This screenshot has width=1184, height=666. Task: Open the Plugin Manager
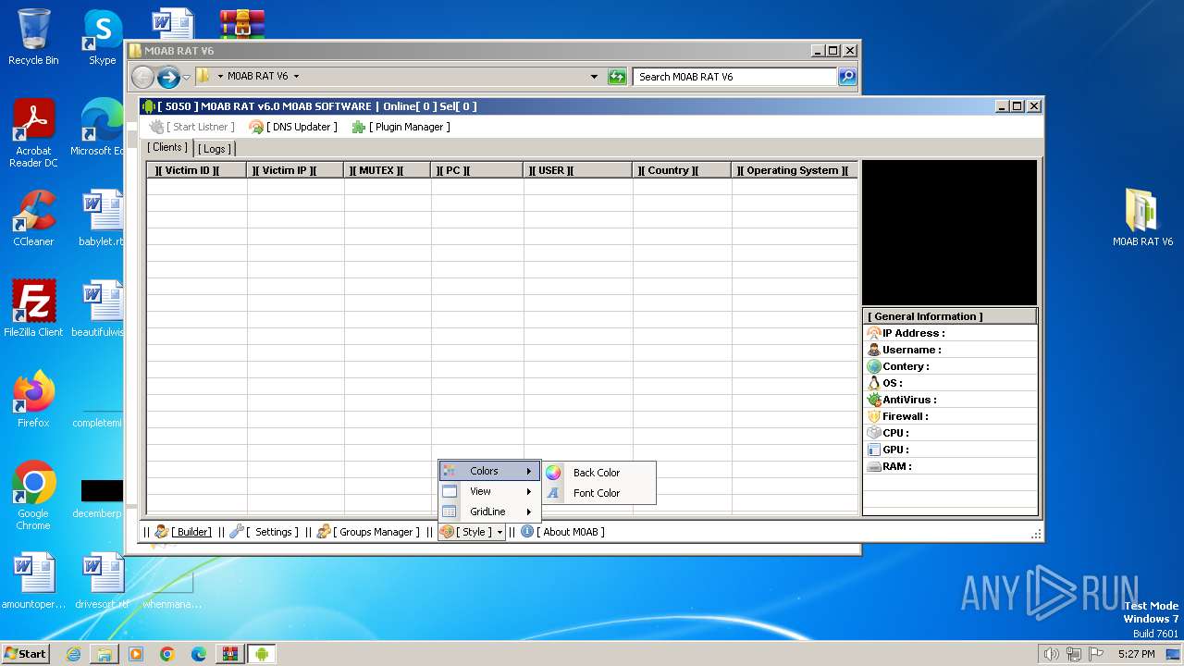(x=401, y=127)
